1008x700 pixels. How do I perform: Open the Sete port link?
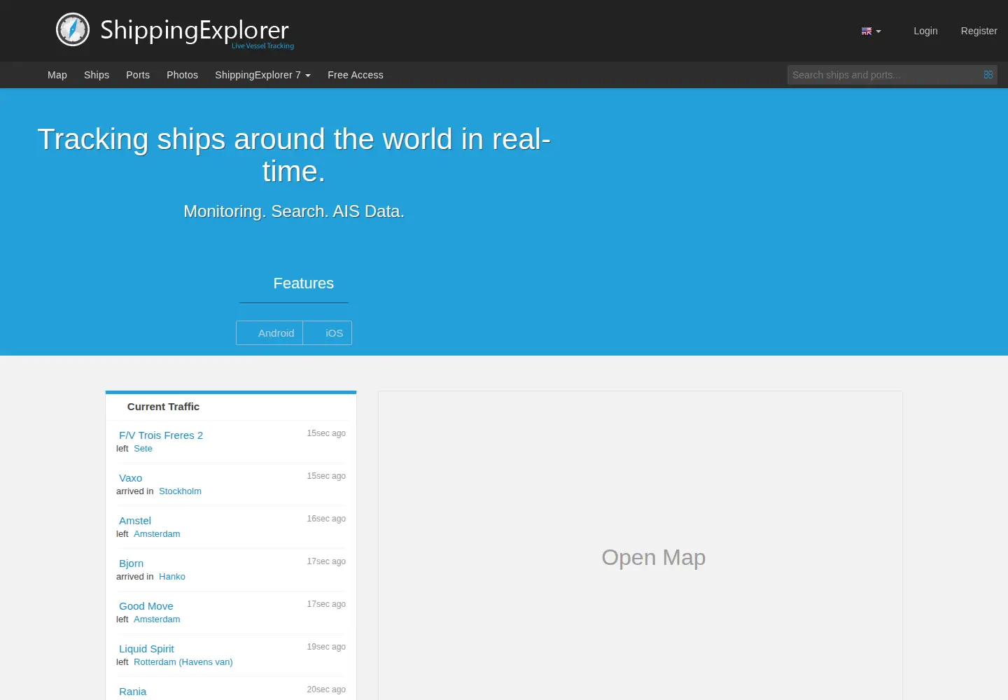point(143,449)
